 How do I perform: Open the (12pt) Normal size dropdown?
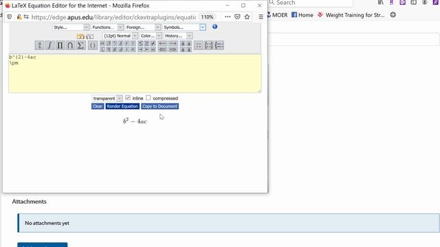(x=120, y=36)
